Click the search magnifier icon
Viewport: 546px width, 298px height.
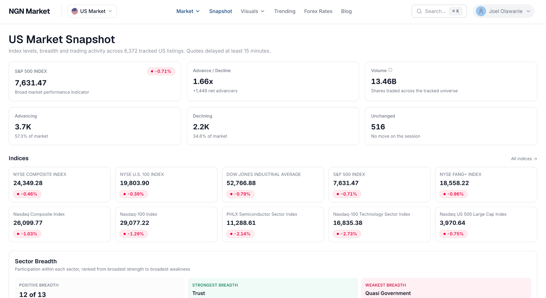tap(419, 11)
